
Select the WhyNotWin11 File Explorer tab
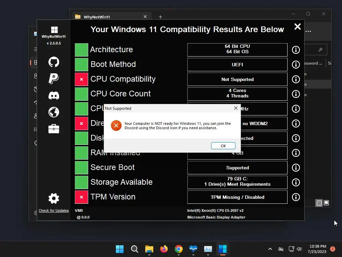coord(112,17)
